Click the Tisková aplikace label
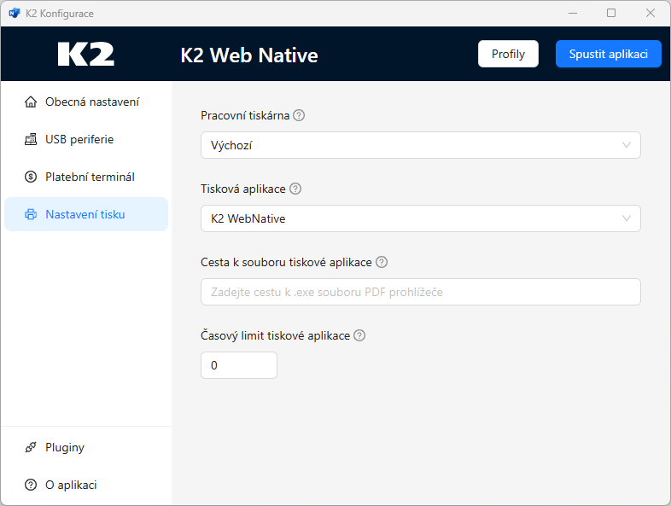671x506 pixels. click(x=243, y=189)
